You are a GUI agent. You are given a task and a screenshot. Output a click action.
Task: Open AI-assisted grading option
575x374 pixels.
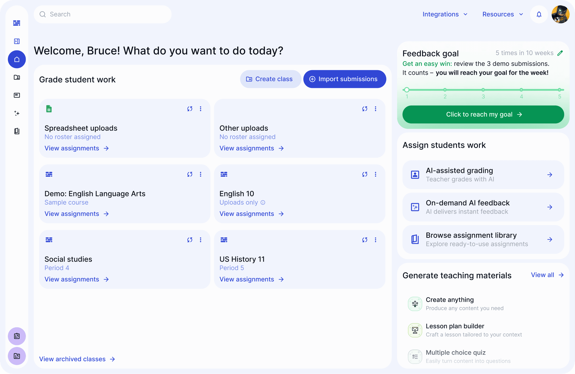click(x=483, y=174)
